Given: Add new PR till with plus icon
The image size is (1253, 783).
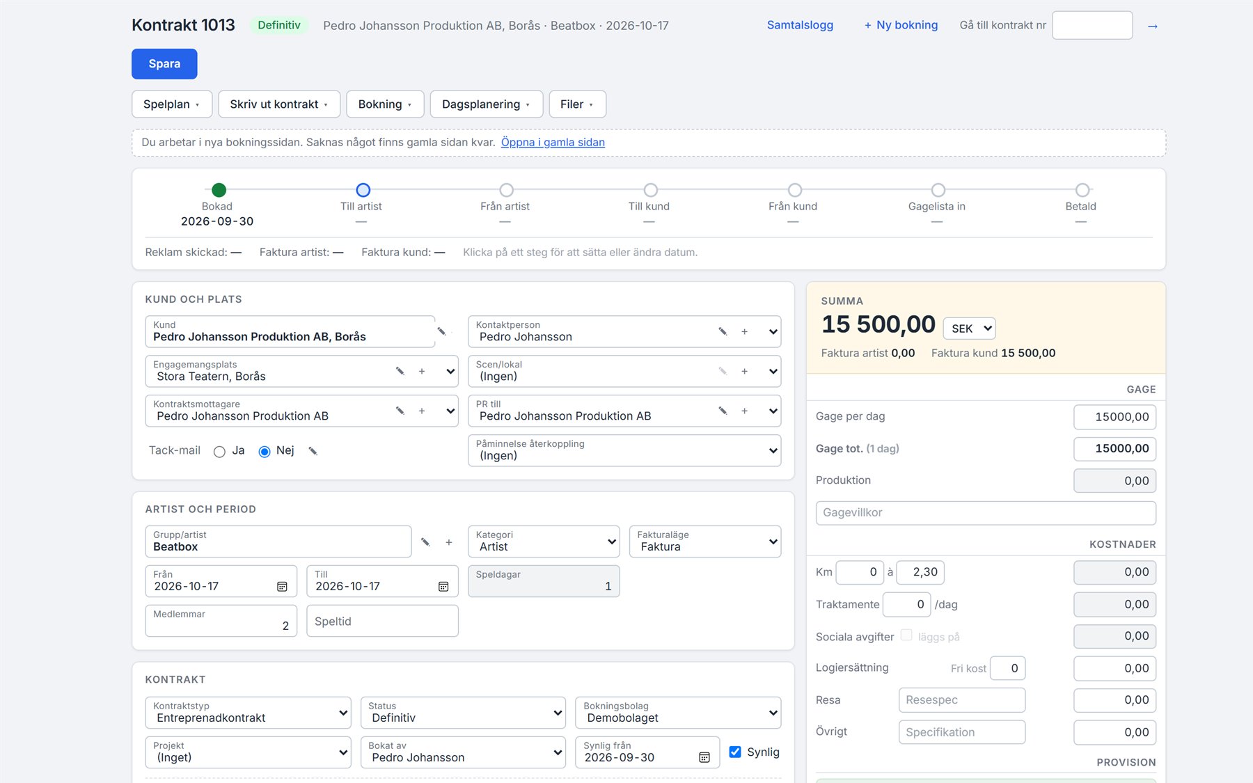Looking at the screenshot, I should tap(744, 411).
